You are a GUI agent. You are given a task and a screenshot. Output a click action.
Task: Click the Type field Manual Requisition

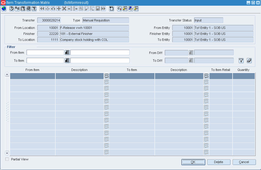[x=106, y=20]
